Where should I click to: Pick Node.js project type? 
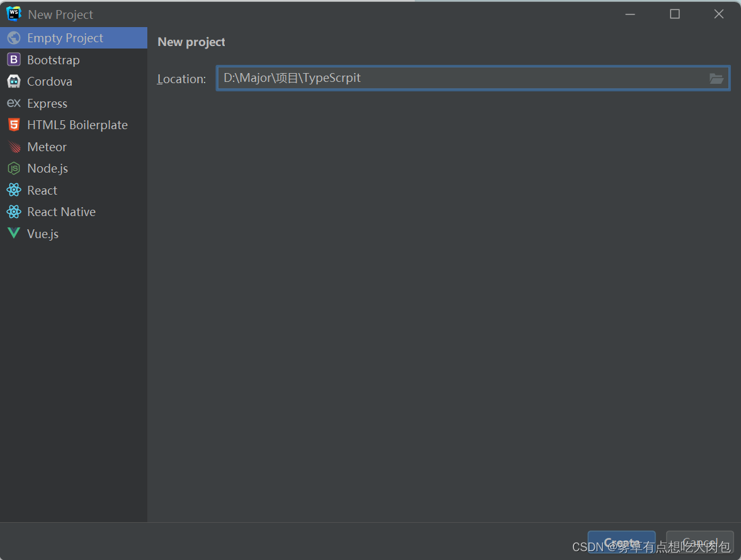74,168
